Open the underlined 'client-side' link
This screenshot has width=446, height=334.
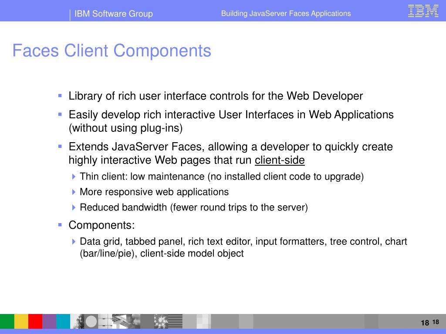click(280, 160)
